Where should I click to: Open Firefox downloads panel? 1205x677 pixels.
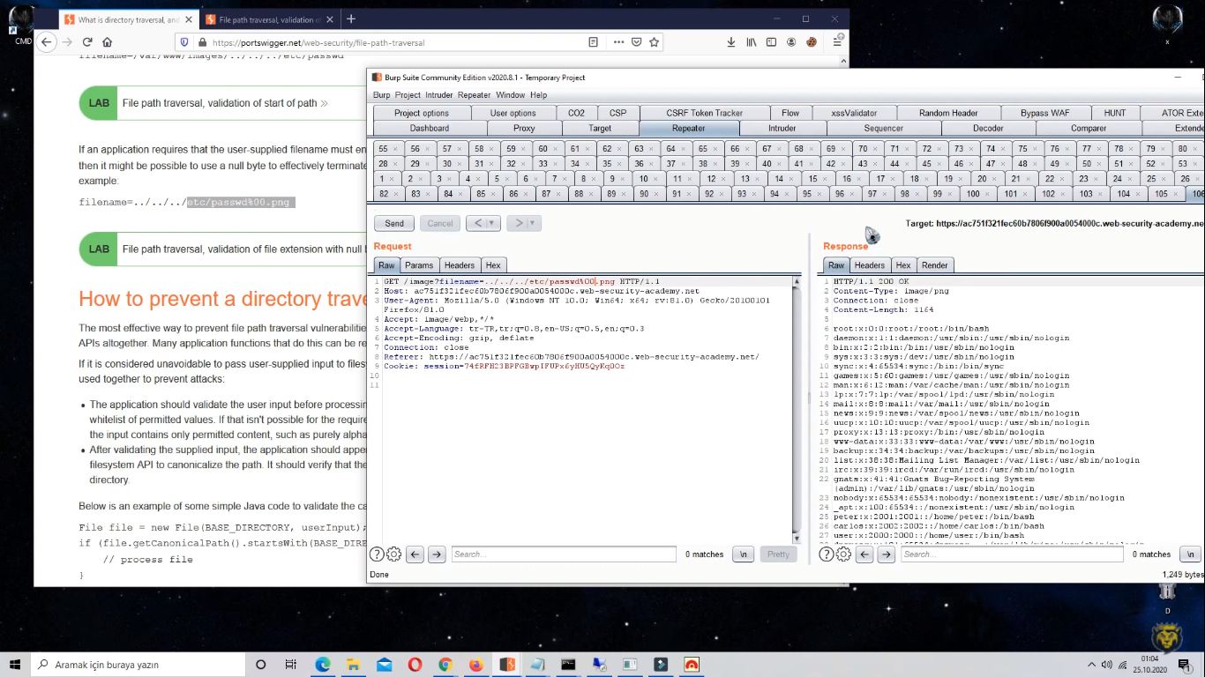[731, 42]
